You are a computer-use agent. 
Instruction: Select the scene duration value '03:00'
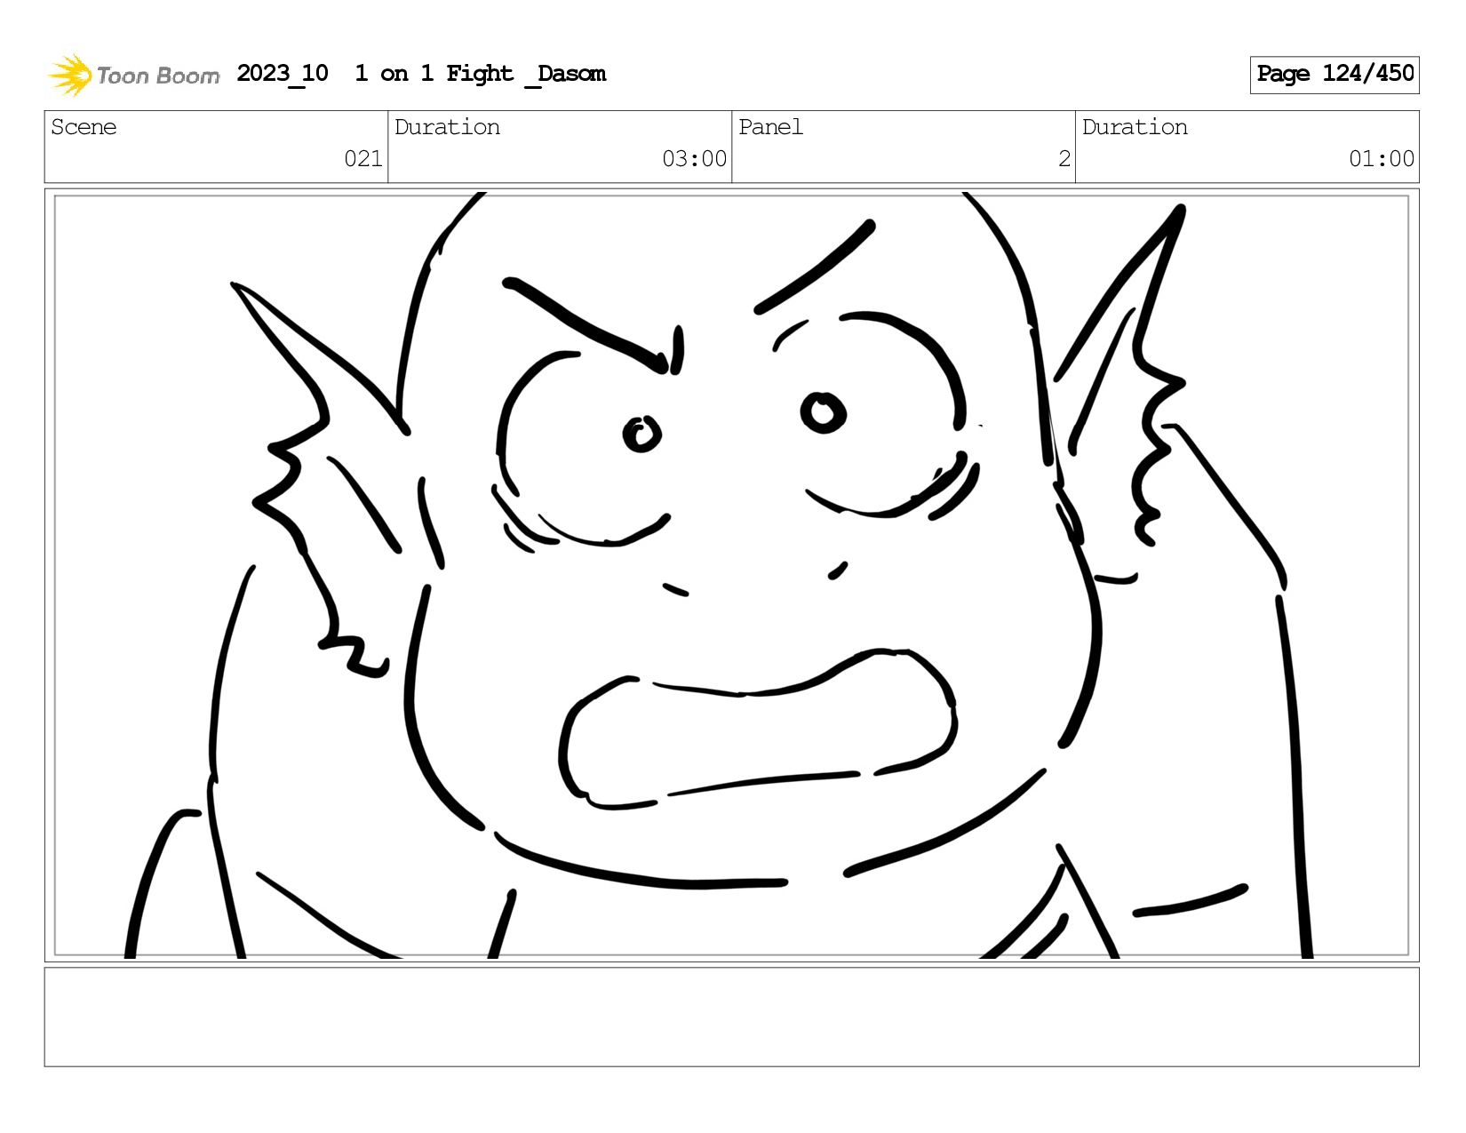click(x=694, y=159)
